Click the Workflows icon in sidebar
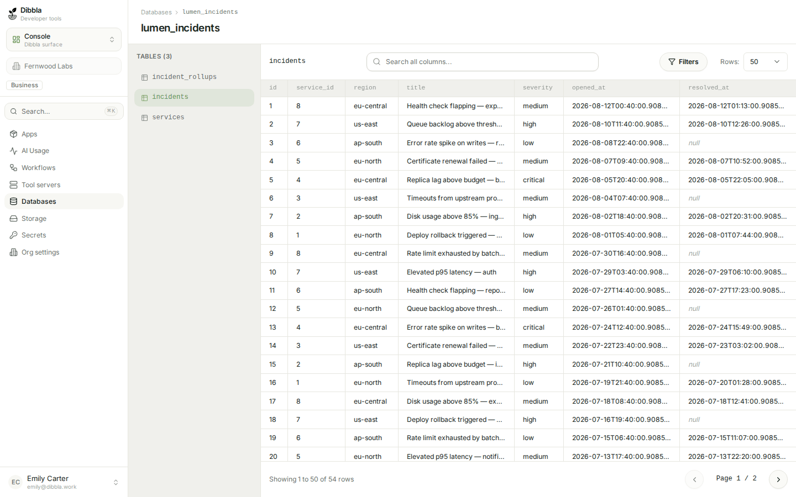This screenshot has height=497, width=796. pyautogui.click(x=14, y=168)
